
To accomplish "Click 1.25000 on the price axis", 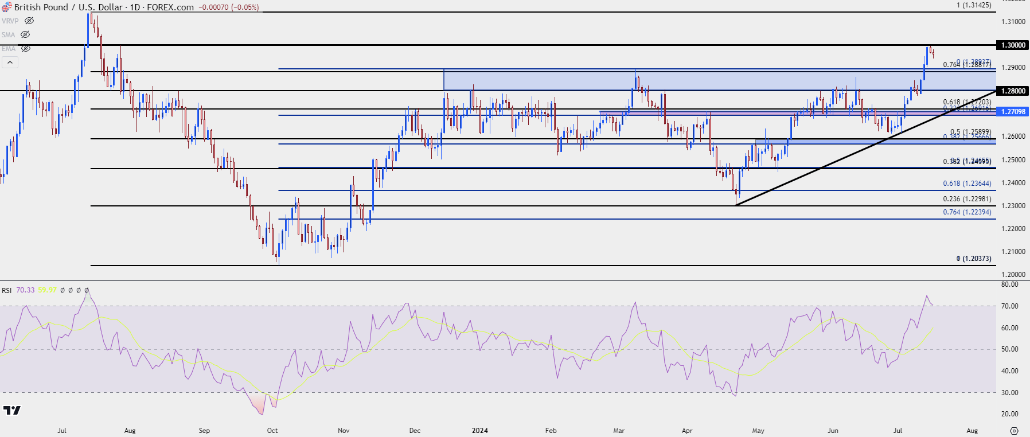I will point(1013,160).
